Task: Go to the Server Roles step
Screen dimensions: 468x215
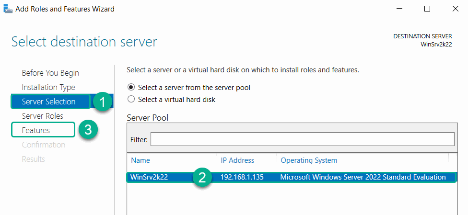Action: click(x=42, y=116)
